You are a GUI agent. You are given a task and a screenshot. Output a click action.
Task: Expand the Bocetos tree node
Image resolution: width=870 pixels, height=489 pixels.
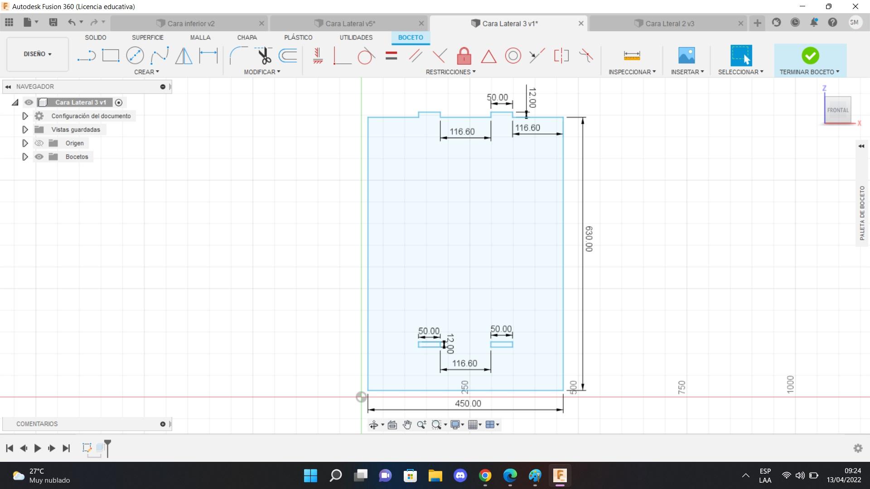click(x=25, y=157)
